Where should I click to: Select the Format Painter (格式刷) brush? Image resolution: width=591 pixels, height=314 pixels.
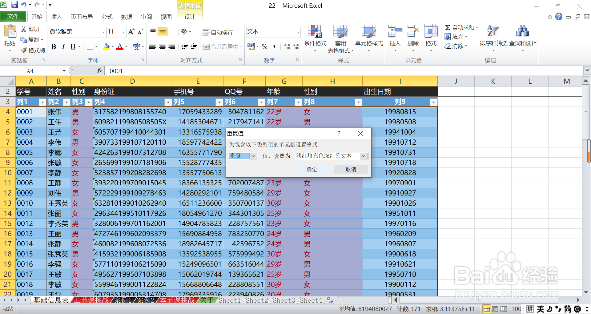24,50
